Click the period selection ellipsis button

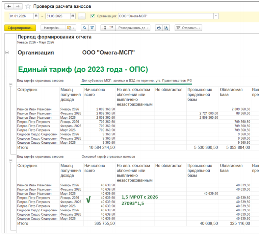pyautogui.click(x=82, y=16)
